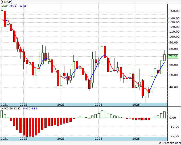Image resolution: width=181 pixels, height=145 pixels.
Task: Click the latest green candlestick near 72.52
Action: pos(164,58)
